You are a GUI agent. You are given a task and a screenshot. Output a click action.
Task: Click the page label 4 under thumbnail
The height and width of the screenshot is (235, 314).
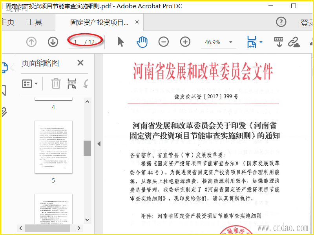tap(53, 107)
